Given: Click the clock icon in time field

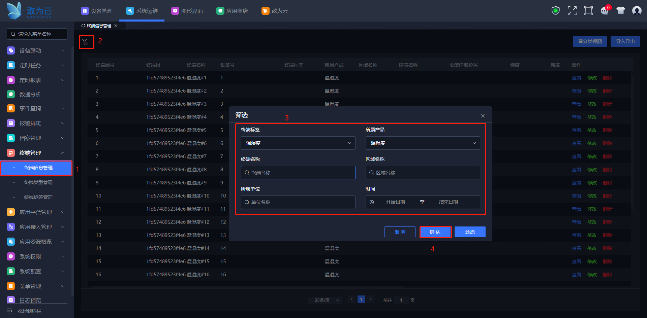Looking at the screenshot, I should [372, 202].
